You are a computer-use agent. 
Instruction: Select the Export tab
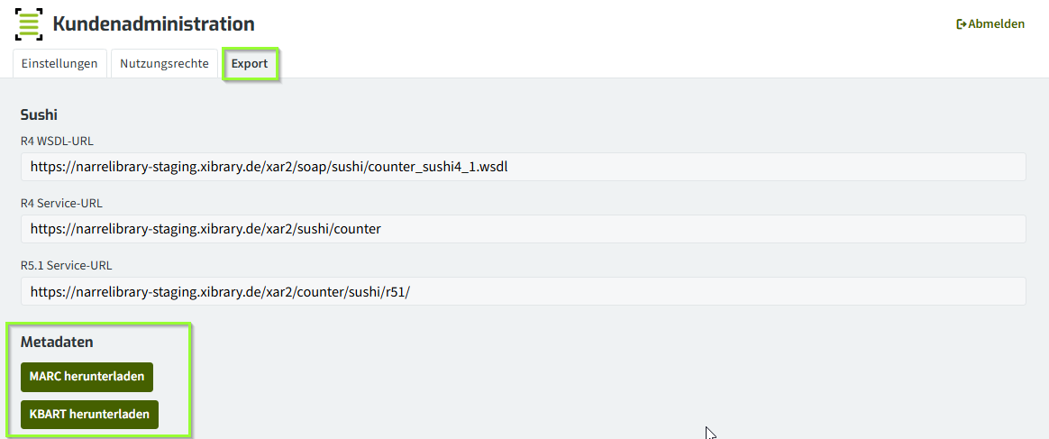click(250, 64)
